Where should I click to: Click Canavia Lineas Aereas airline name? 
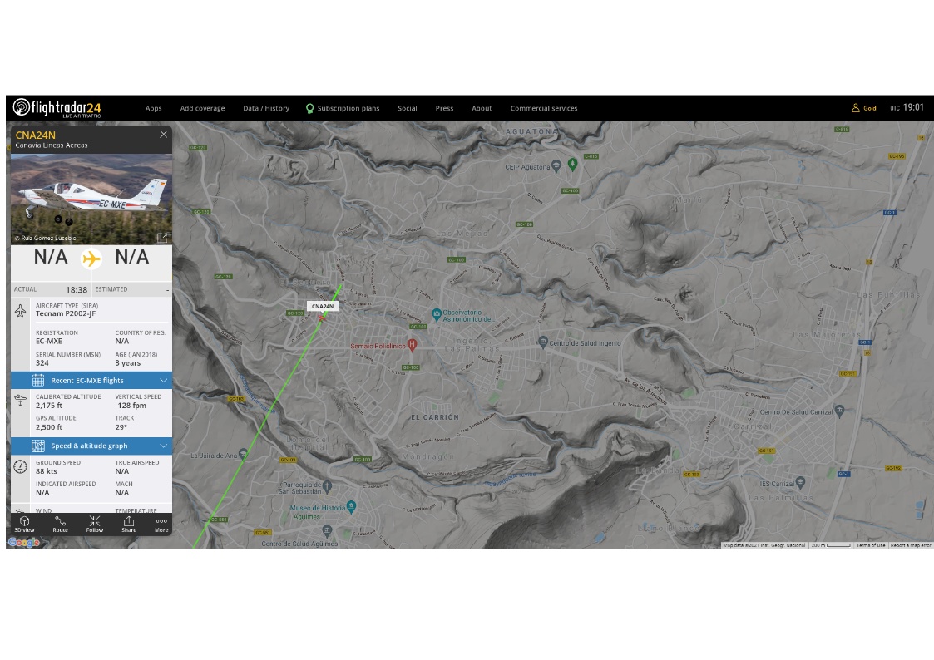pos(52,145)
